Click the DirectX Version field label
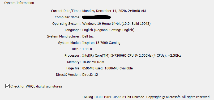This screenshot has height=100, width=214. [x=68, y=75]
